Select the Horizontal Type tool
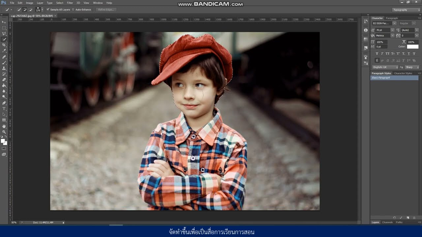Viewport: 422px width, 237px height. (4, 109)
